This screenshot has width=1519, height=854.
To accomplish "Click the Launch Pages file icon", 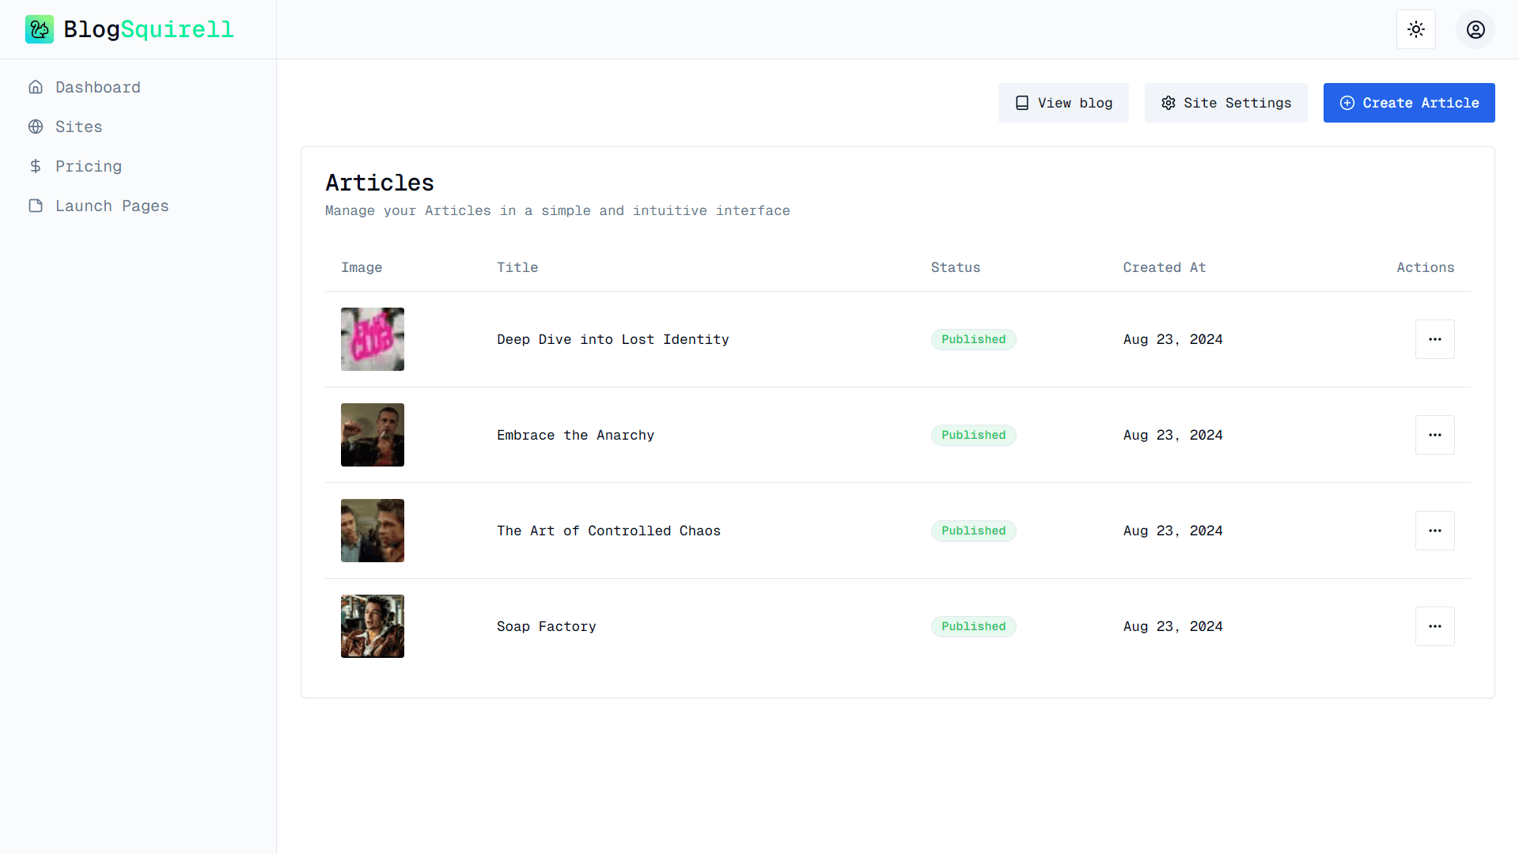I will (x=36, y=206).
